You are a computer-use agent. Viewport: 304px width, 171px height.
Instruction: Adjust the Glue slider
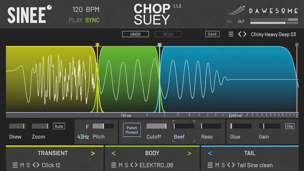coord(240,126)
